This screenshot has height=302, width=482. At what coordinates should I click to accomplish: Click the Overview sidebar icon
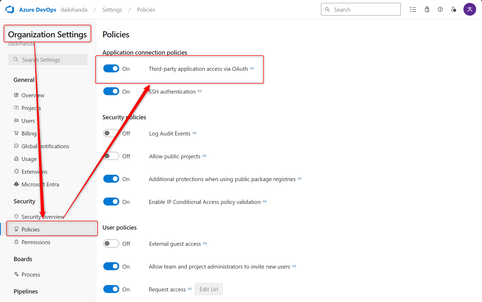point(16,95)
